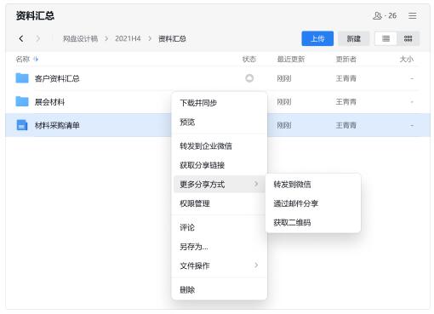This screenshot has height=314, width=434.
Task: Click the 上传 upload button
Action: 317,38
